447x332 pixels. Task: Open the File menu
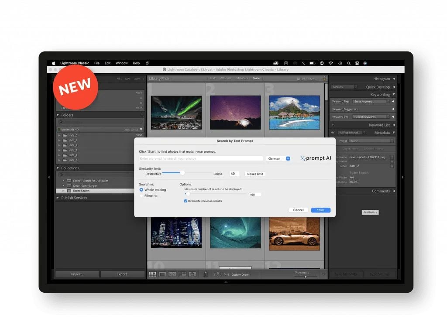pyautogui.click(x=97, y=63)
